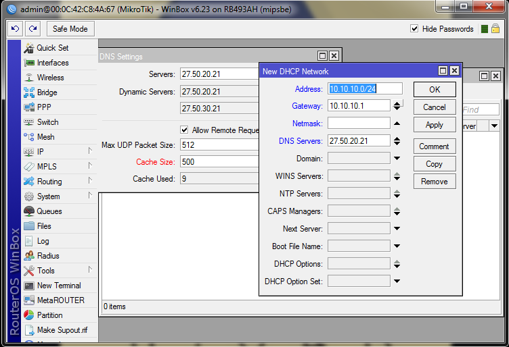Open the column dropdown beside Find
Screen dimensions: 509x347
[x=494, y=126]
